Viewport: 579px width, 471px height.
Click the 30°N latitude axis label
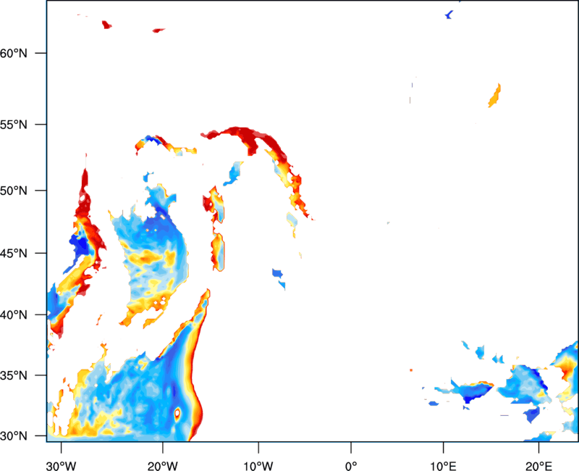pos(14,436)
